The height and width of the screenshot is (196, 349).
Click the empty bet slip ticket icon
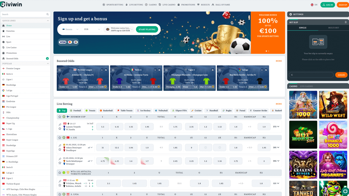318,42
